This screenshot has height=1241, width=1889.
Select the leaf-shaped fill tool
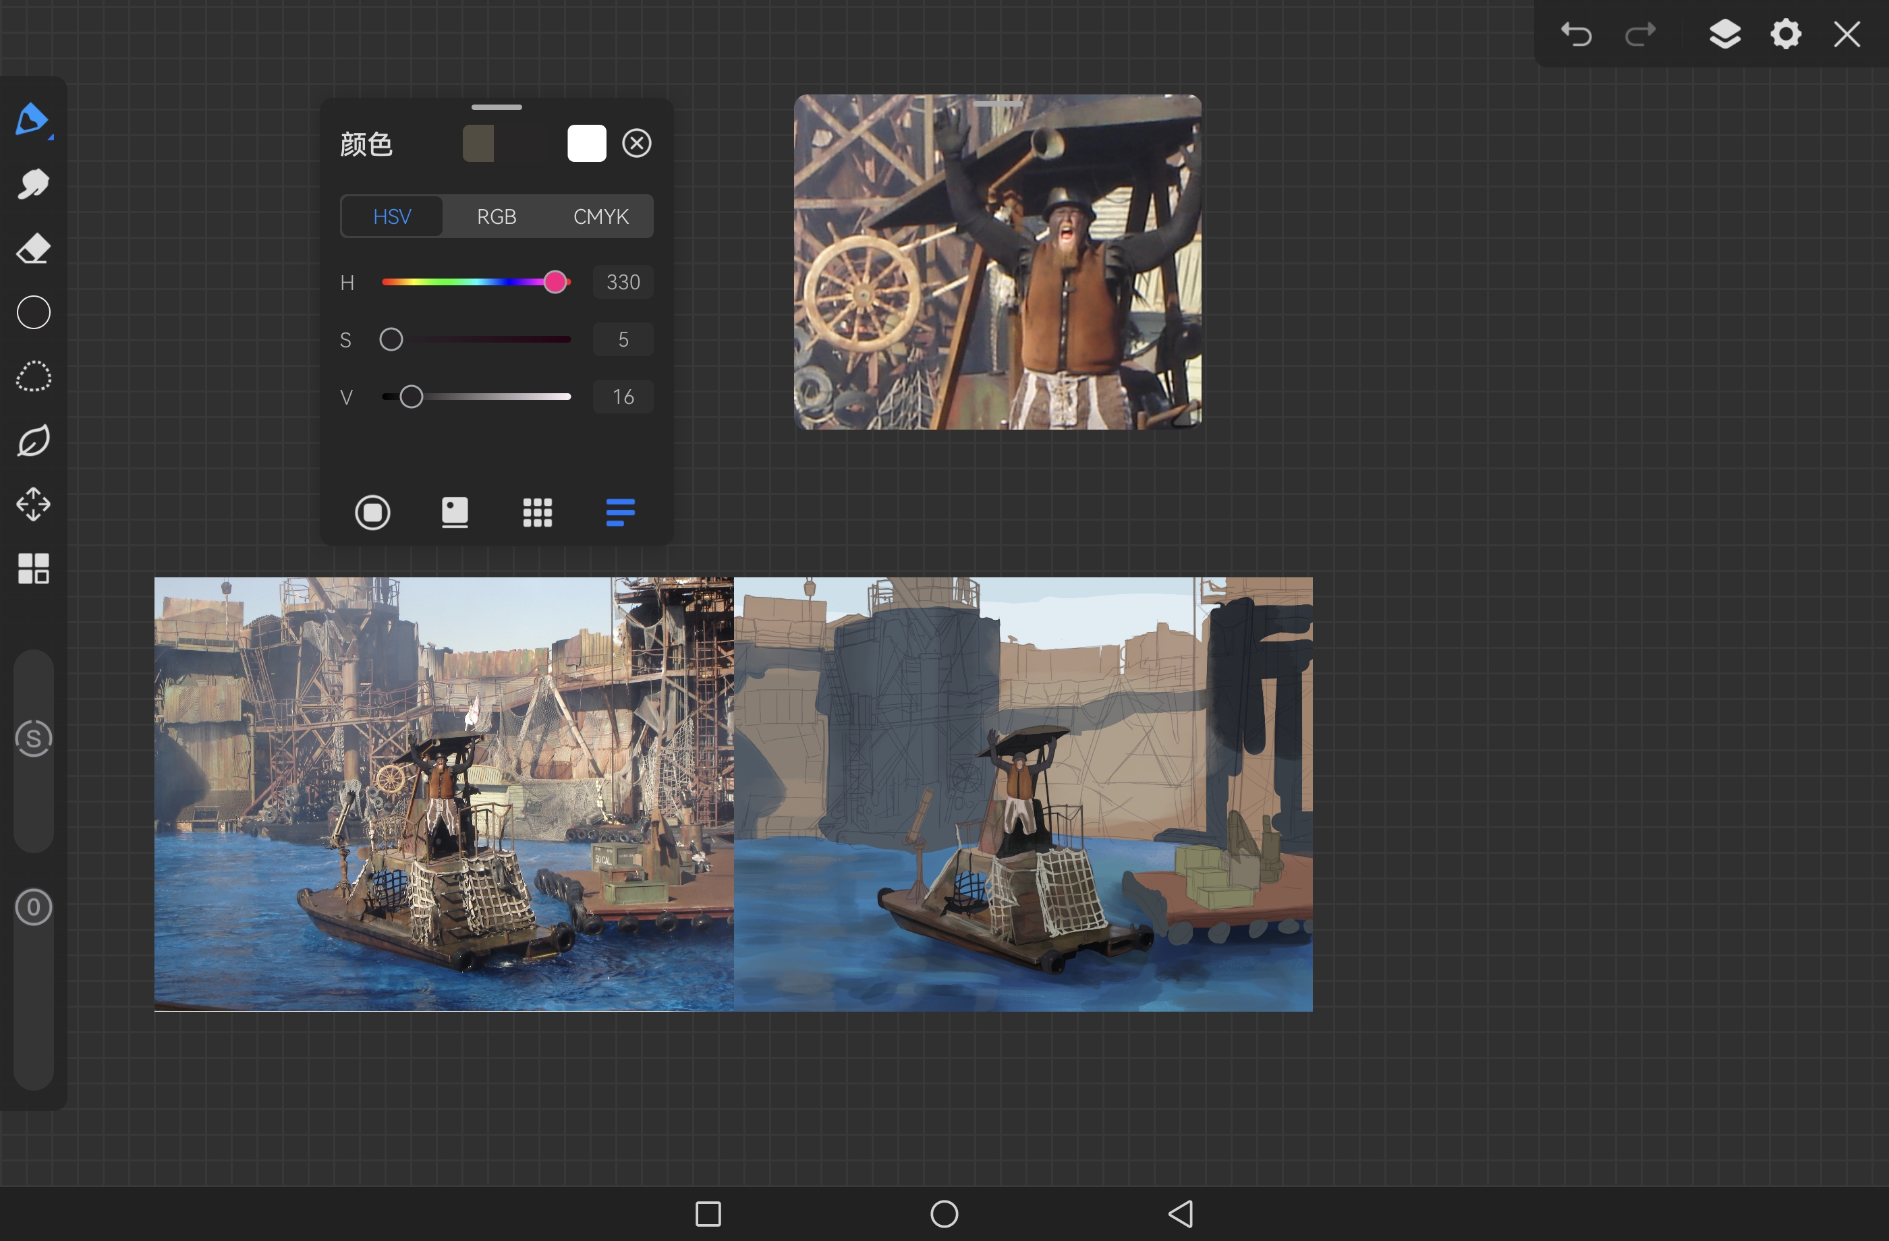33,440
